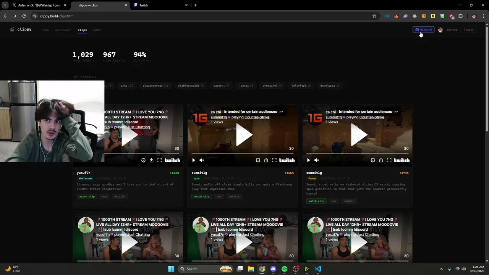
Task: Expand 'Intended for certain audiences' on funny clip
Action: point(368,112)
